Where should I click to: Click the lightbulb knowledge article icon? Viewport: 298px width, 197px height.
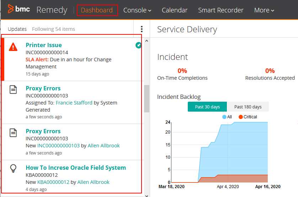point(13,168)
